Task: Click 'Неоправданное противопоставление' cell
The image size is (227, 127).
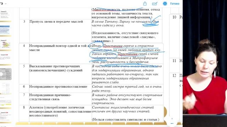Action: pos(58,86)
